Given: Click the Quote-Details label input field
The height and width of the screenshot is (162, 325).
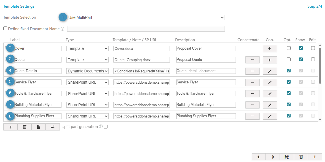Looking at the screenshot, I should point(38,71).
